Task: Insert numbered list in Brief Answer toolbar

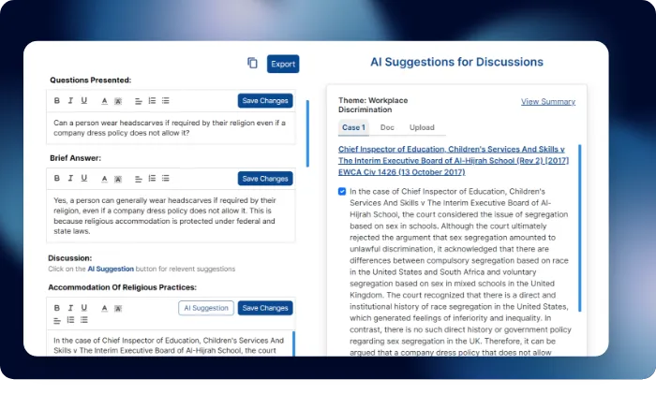Action: click(152, 179)
